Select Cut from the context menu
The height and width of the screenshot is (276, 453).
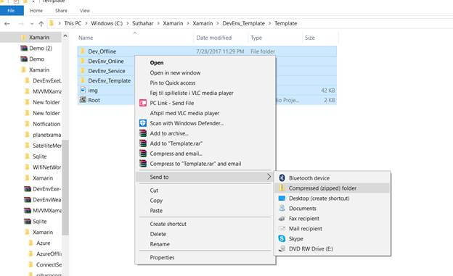[205, 191]
